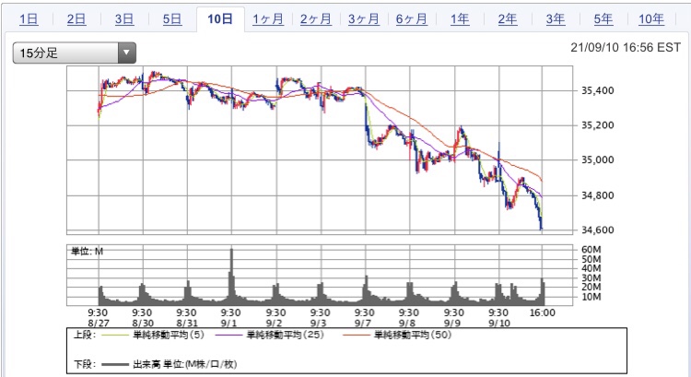This screenshot has width=691, height=377.
Task: Switch to the 2日 period tab
Action: coord(76,19)
